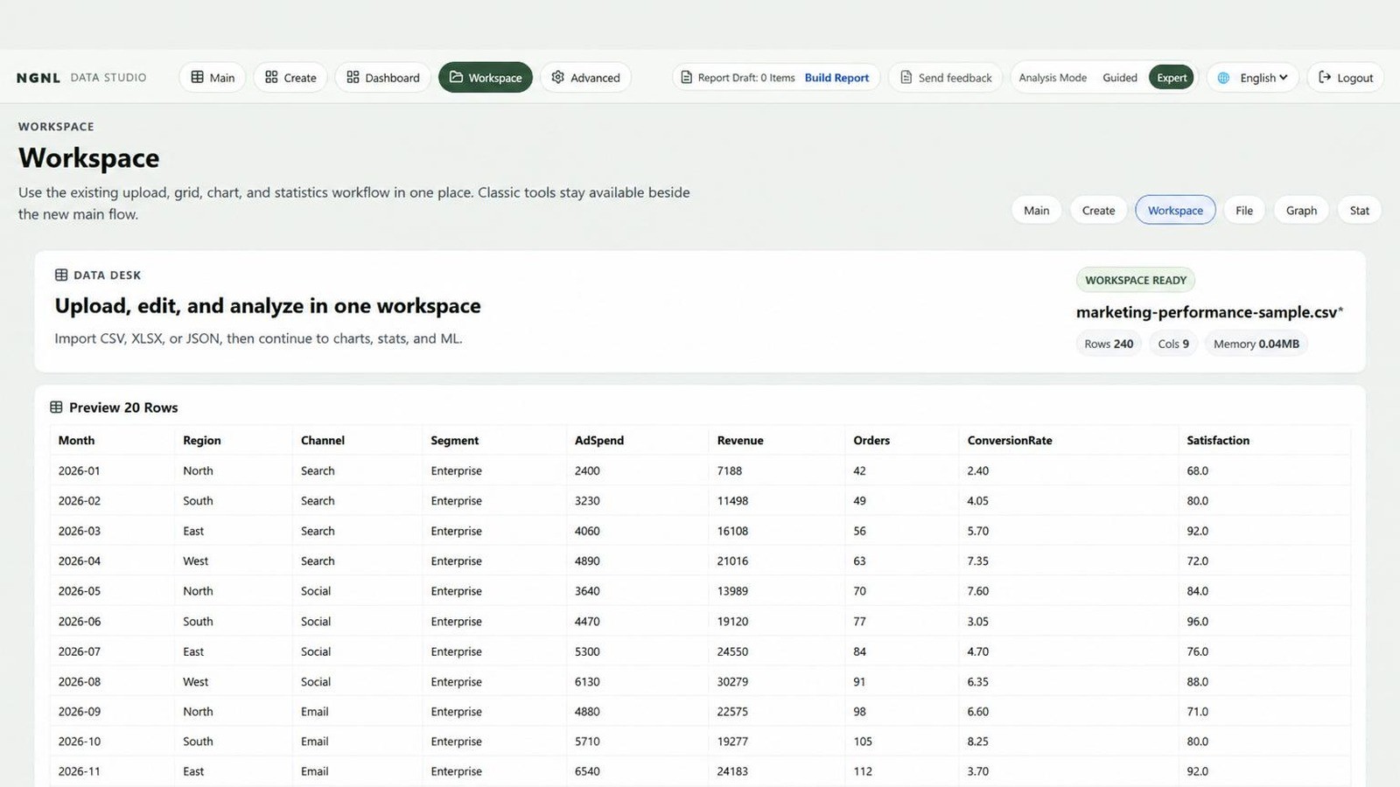Switch analysis mode to Guided

pos(1120,77)
